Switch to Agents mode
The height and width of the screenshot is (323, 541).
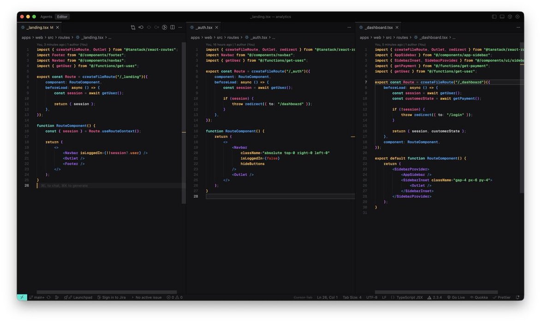[46, 17]
